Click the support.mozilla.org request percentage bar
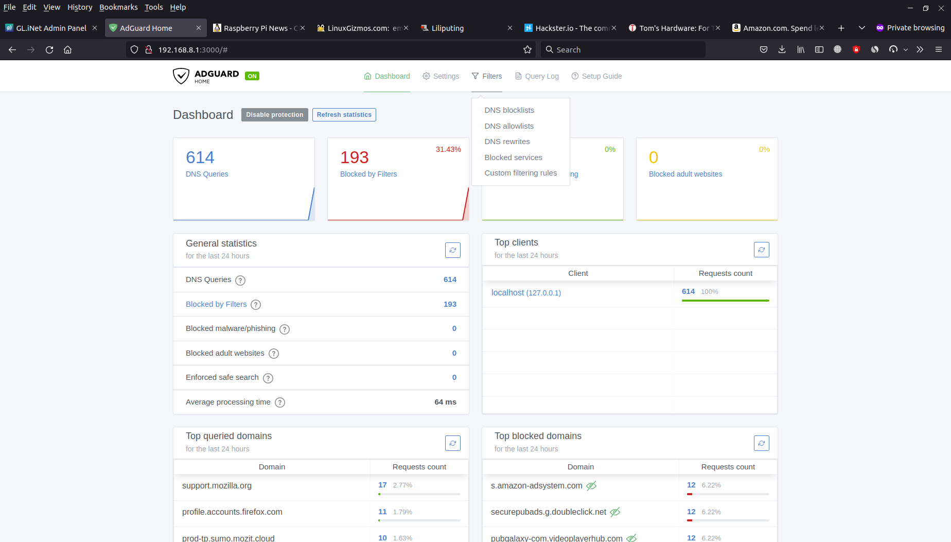 pos(419,494)
